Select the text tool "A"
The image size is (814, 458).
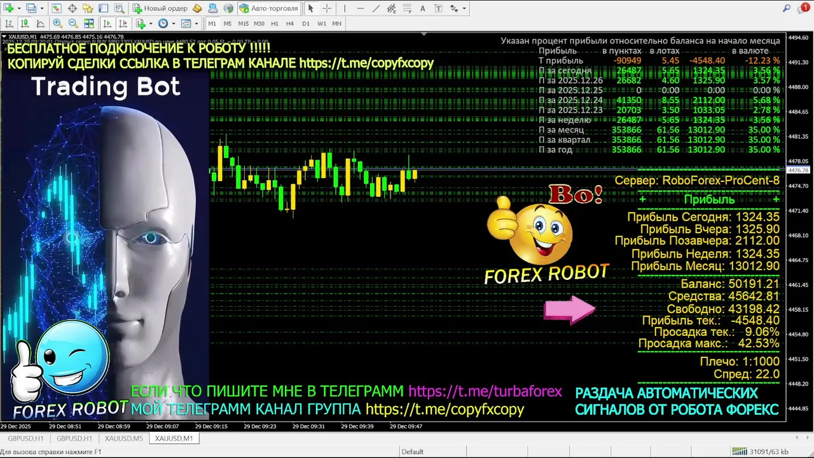point(423,8)
